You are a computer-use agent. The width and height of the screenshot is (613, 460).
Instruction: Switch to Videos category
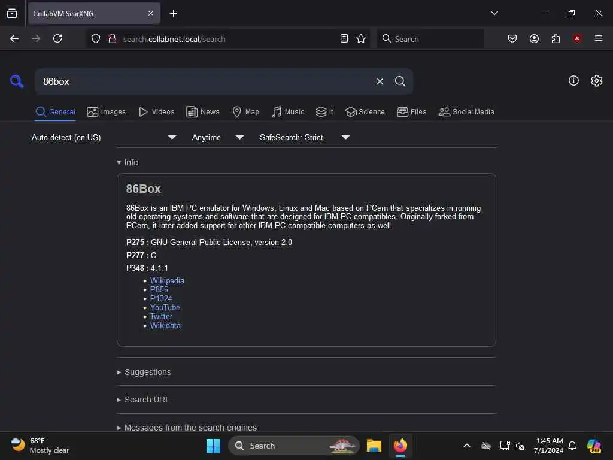point(157,112)
